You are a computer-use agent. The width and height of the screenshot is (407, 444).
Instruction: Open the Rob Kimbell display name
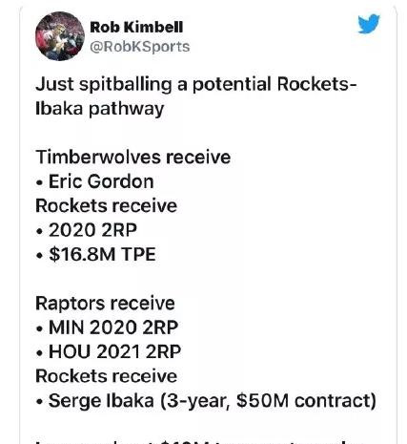[136, 27]
